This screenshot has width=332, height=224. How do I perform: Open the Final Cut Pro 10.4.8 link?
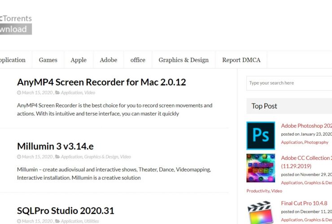point(304,203)
